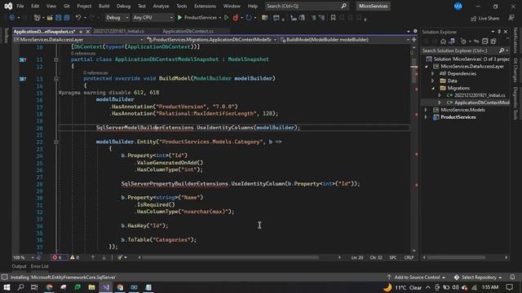Open File Explorer from the taskbar

(91, 287)
